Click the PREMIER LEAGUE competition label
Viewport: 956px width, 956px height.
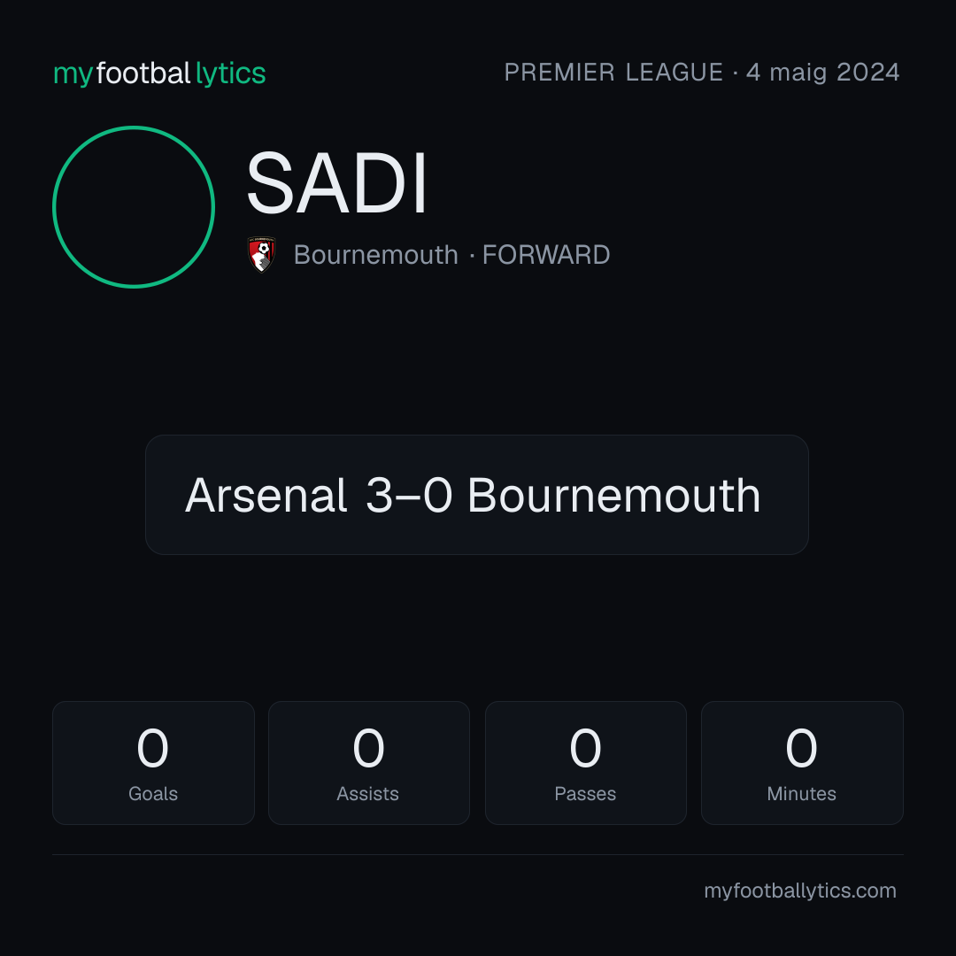(613, 72)
